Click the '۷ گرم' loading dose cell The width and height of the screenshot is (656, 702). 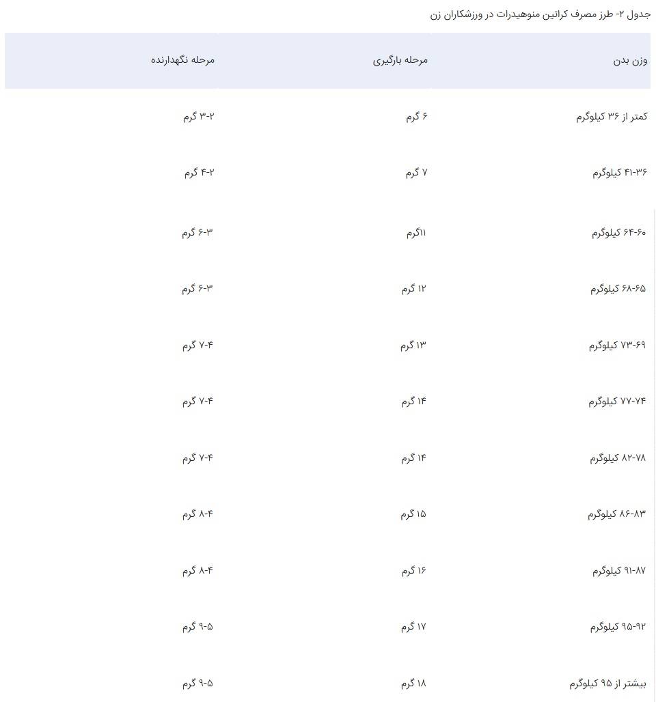click(x=417, y=173)
